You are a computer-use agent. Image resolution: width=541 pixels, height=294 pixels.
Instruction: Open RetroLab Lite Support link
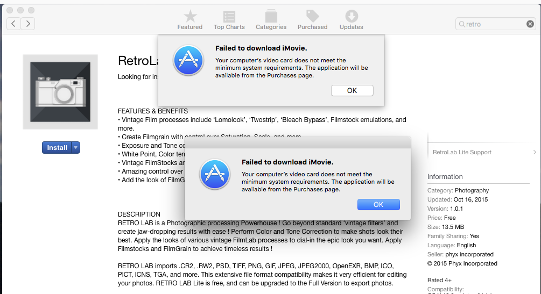click(462, 152)
